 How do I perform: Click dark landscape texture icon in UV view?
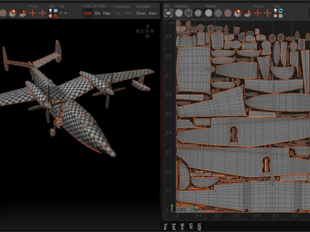coord(247,13)
